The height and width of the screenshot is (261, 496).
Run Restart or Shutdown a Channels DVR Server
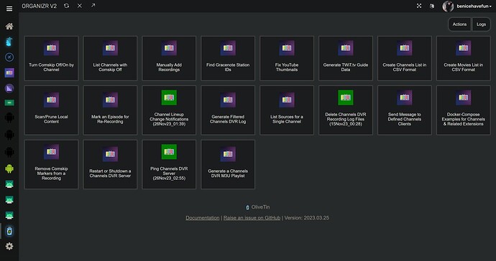[x=110, y=164]
